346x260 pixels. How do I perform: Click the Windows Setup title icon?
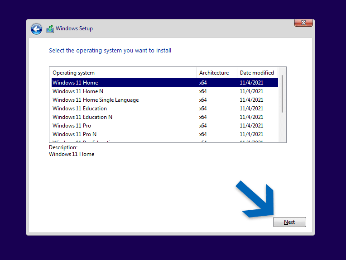[50, 29]
